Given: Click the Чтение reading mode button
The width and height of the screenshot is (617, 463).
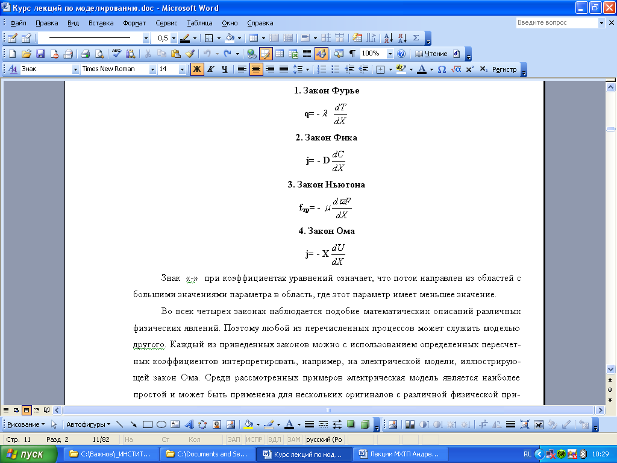Looking at the screenshot, I should pyautogui.click(x=431, y=54).
